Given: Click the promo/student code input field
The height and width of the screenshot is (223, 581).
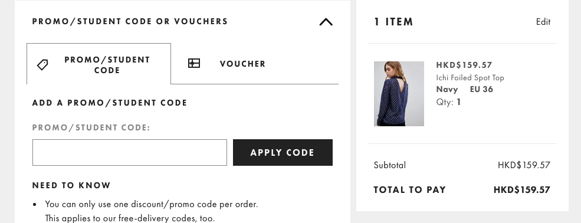Looking at the screenshot, I should 130,152.
